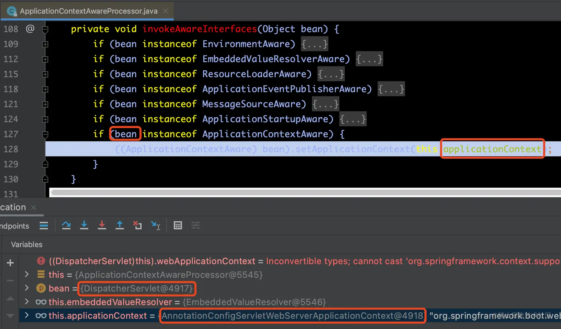Click line number 128 in the gutter

pyautogui.click(x=11, y=149)
